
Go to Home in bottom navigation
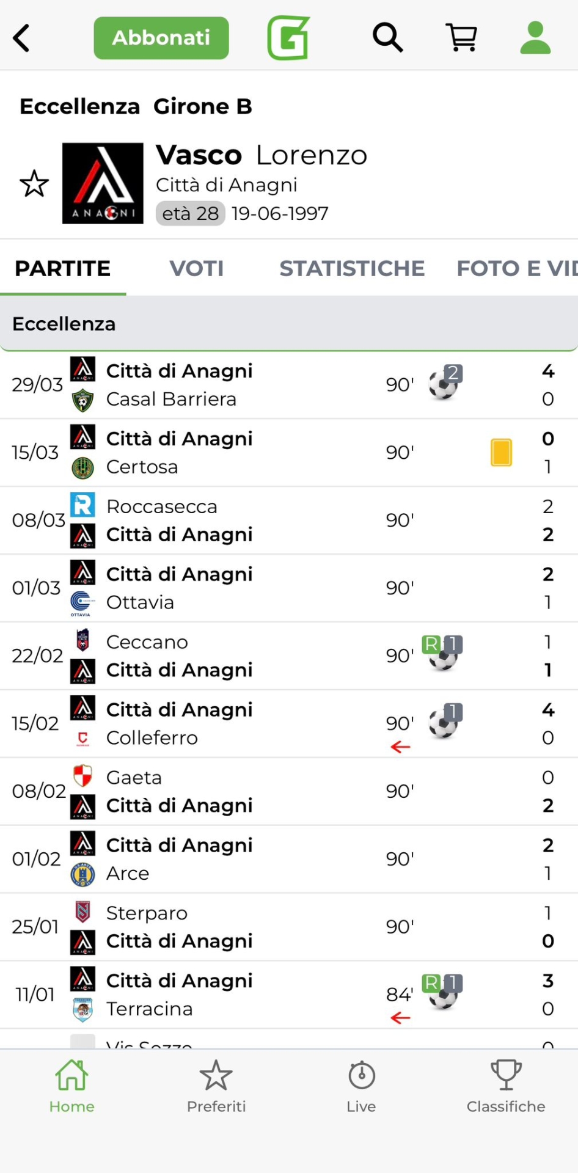point(72,1086)
